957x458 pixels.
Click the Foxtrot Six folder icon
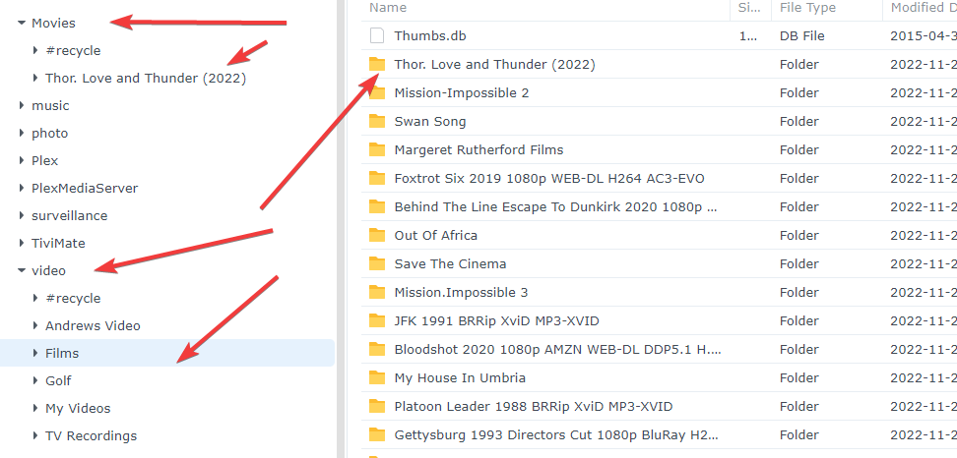(377, 179)
